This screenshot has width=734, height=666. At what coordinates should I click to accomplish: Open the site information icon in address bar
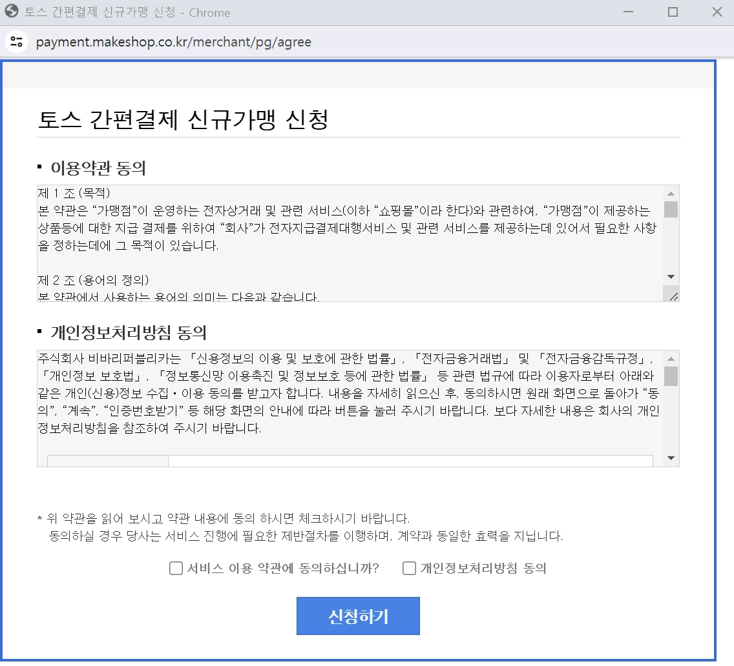pyautogui.click(x=16, y=41)
